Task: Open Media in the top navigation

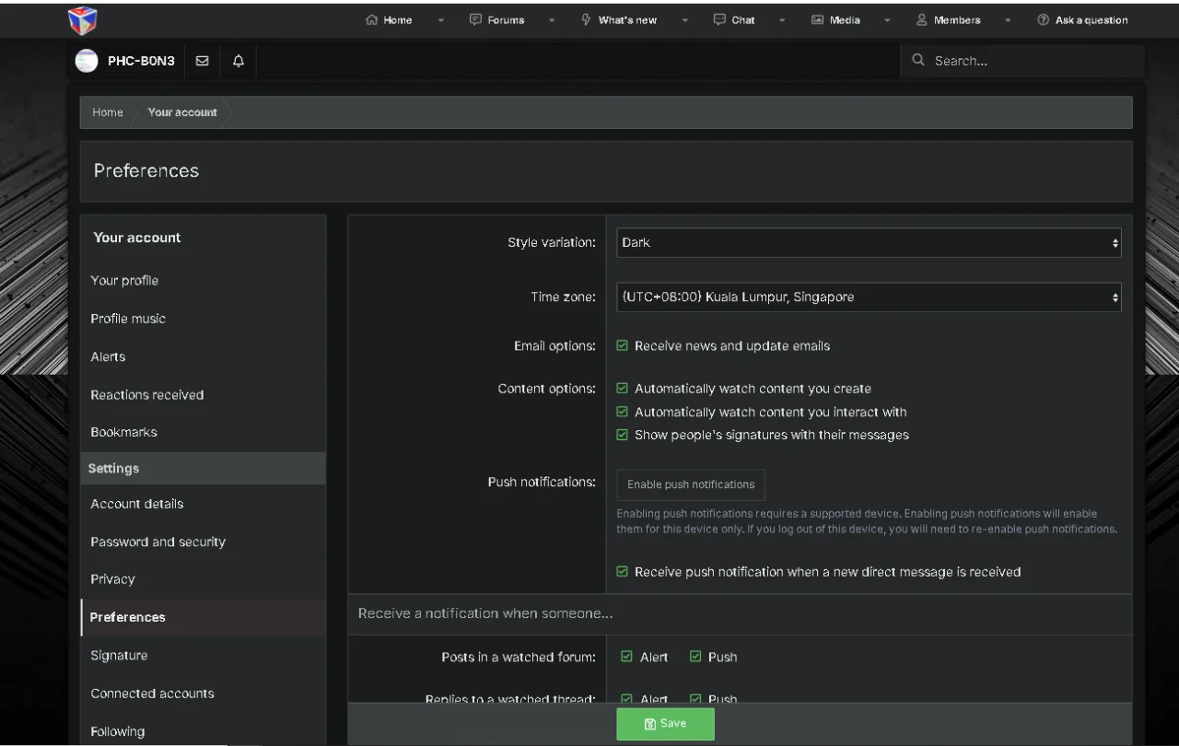Action: 836,19
